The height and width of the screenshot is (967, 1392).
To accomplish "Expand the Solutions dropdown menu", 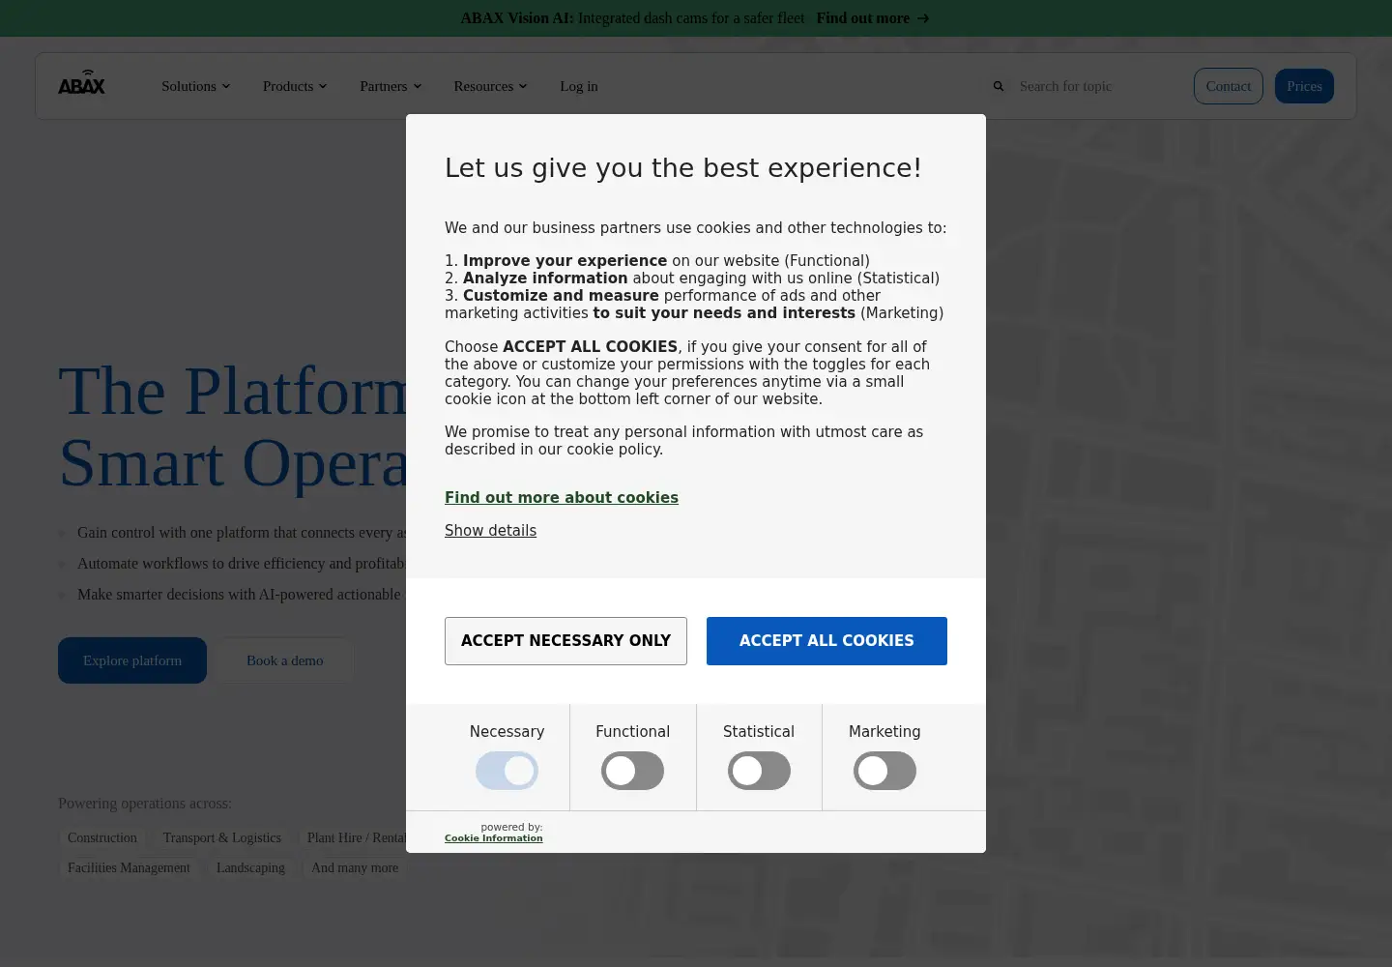I will click(196, 86).
